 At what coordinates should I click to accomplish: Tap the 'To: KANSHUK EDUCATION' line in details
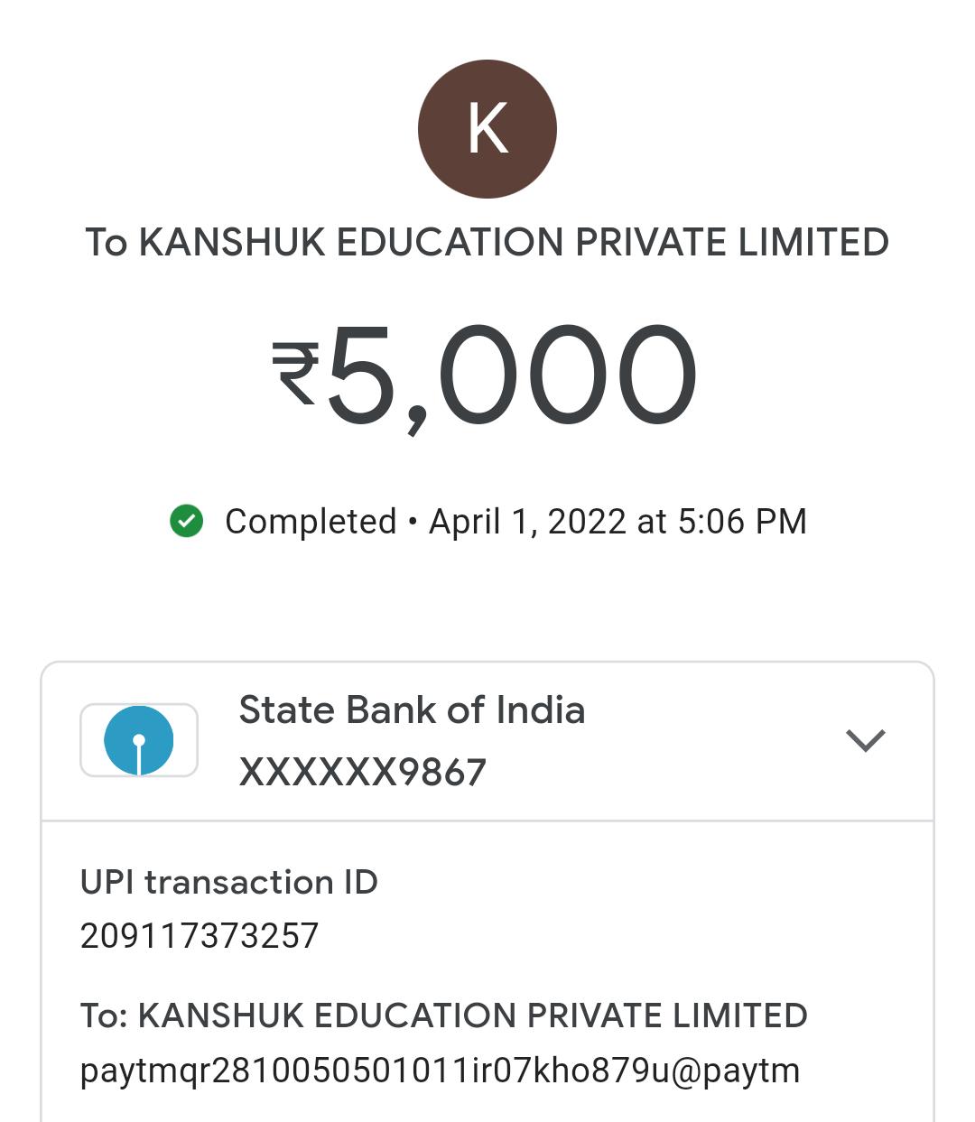pyautogui.click(x=443, y=1015)
